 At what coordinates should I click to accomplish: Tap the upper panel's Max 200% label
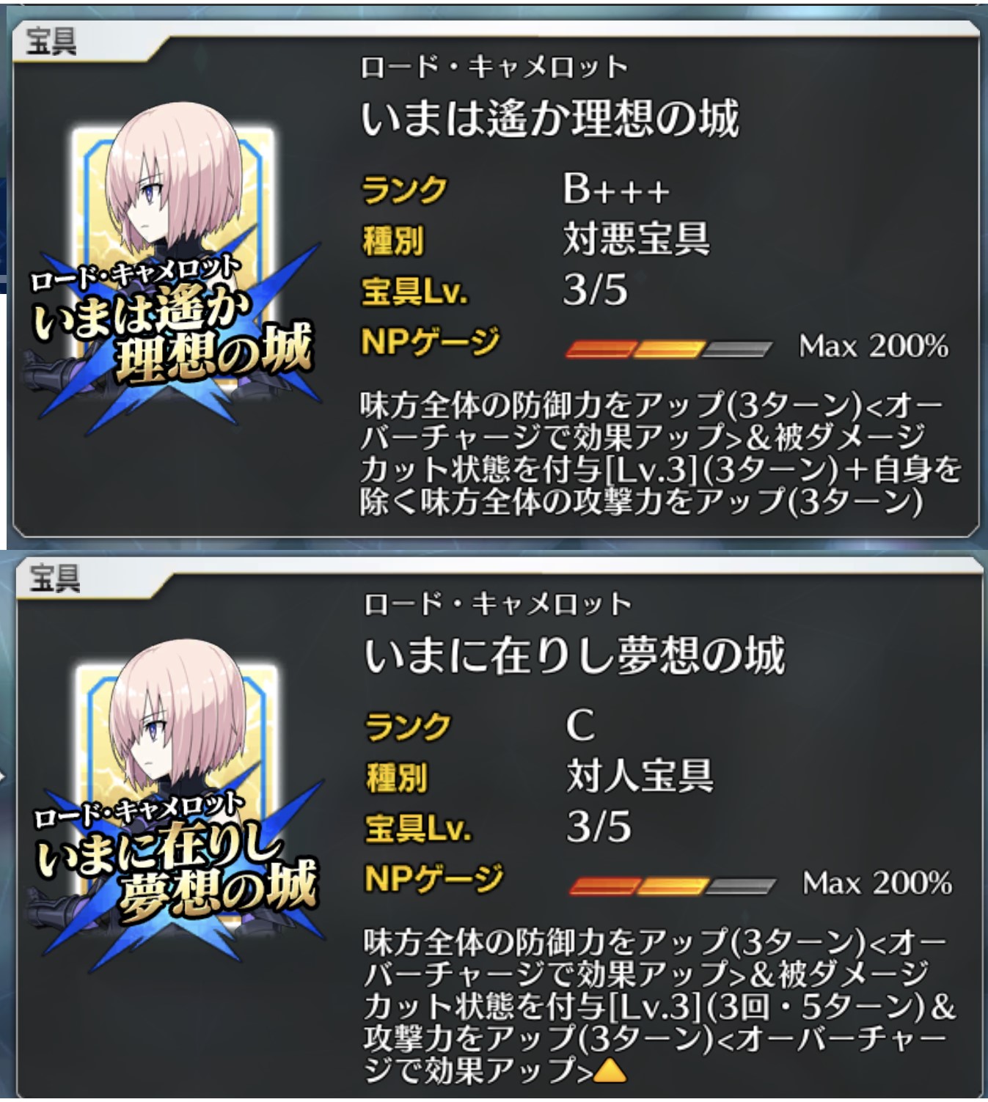pos(874,345)
